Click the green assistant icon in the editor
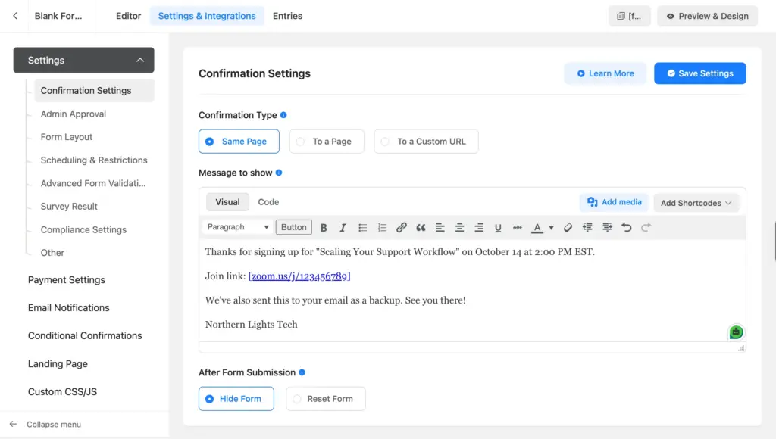This screenshot has height=439, width=776. [x=736, y=332]
